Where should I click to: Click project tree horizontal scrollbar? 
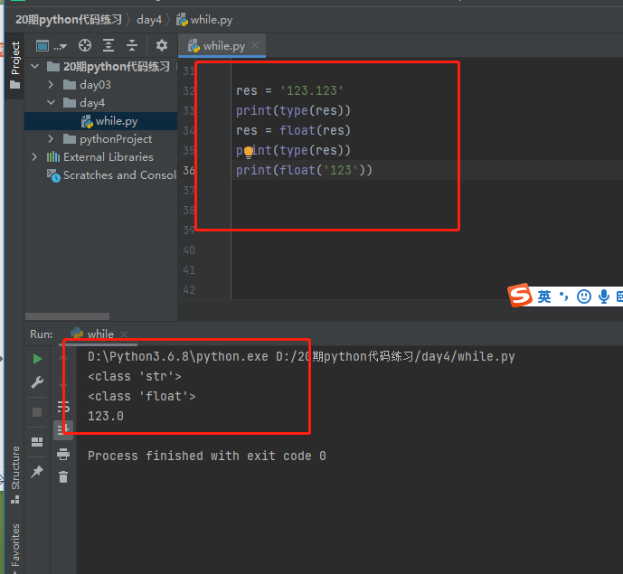[67, 316]
